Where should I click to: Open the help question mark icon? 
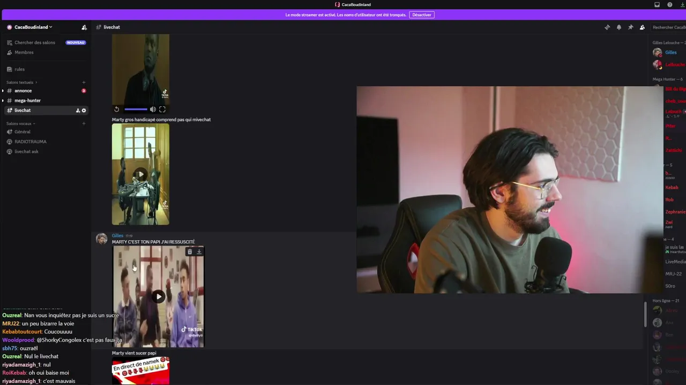[x=669, y=5]
